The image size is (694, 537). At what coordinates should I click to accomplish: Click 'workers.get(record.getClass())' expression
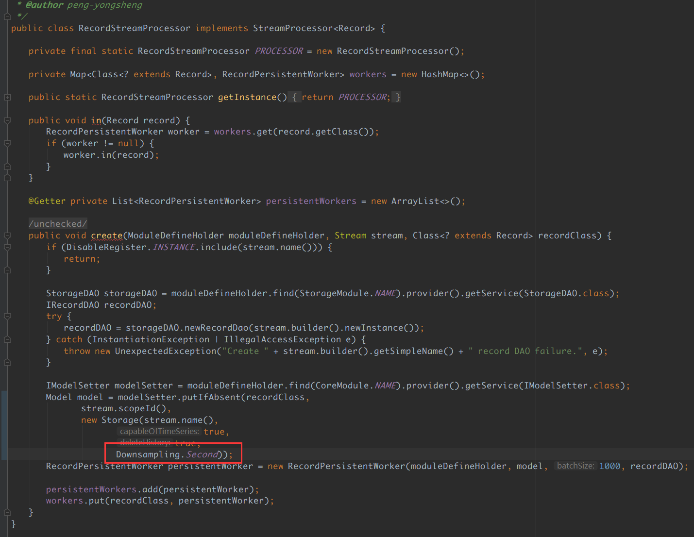pos(294,132)
